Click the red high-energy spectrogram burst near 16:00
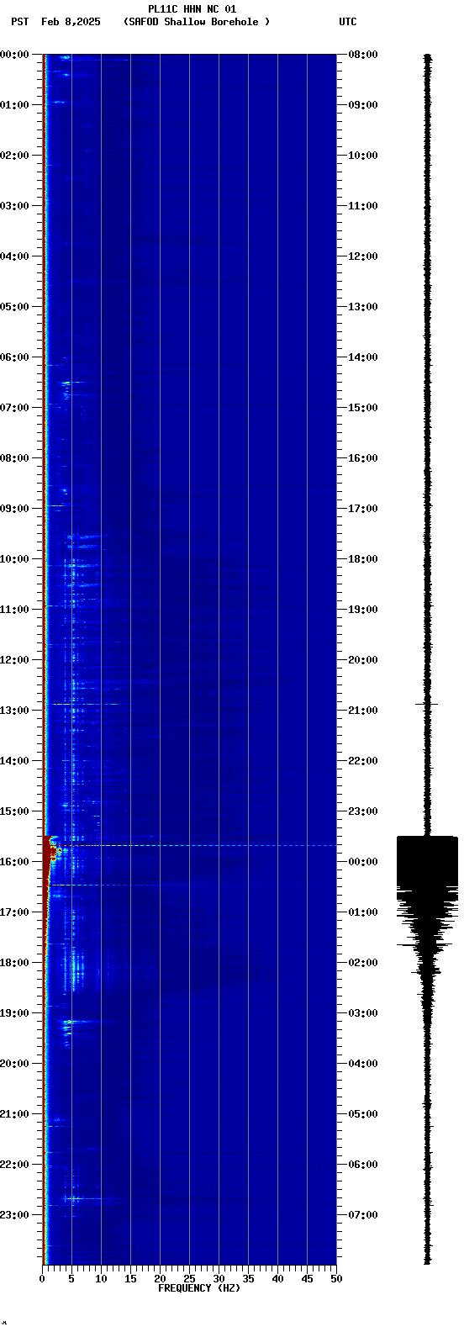This screenshot has width=464, height=1332. [x=51, y=856]
